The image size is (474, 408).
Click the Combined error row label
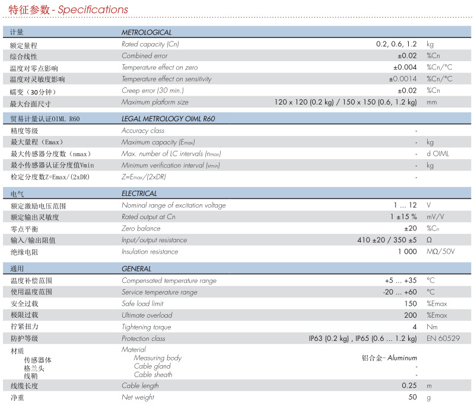pos(145,56)
